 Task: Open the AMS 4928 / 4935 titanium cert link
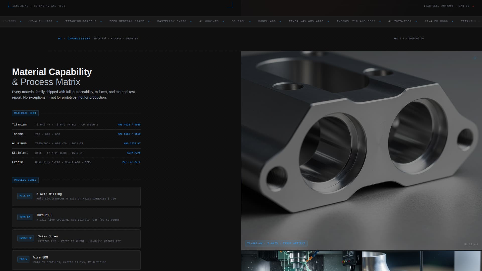[129, 124]
